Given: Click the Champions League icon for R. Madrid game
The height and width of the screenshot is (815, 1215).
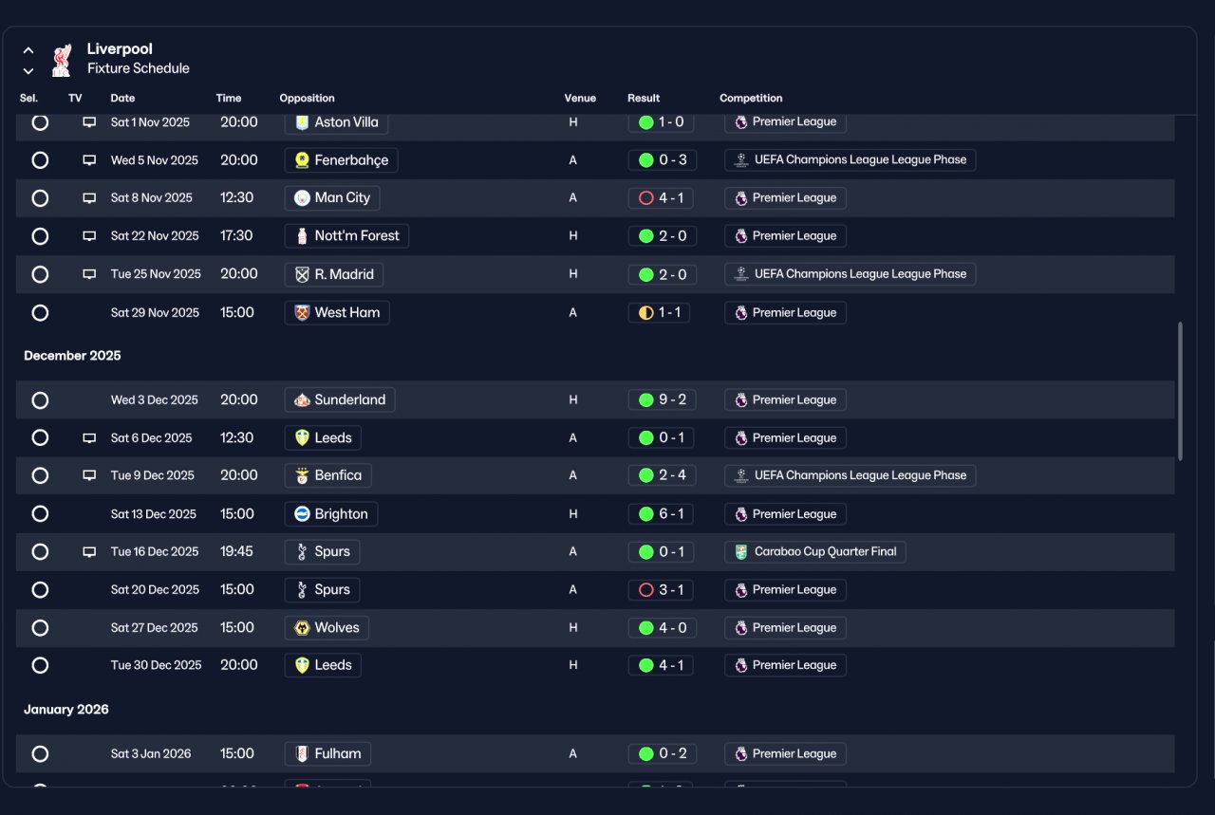Looking at the screenshot, I should pyautogui.click(x=741, y=274).
